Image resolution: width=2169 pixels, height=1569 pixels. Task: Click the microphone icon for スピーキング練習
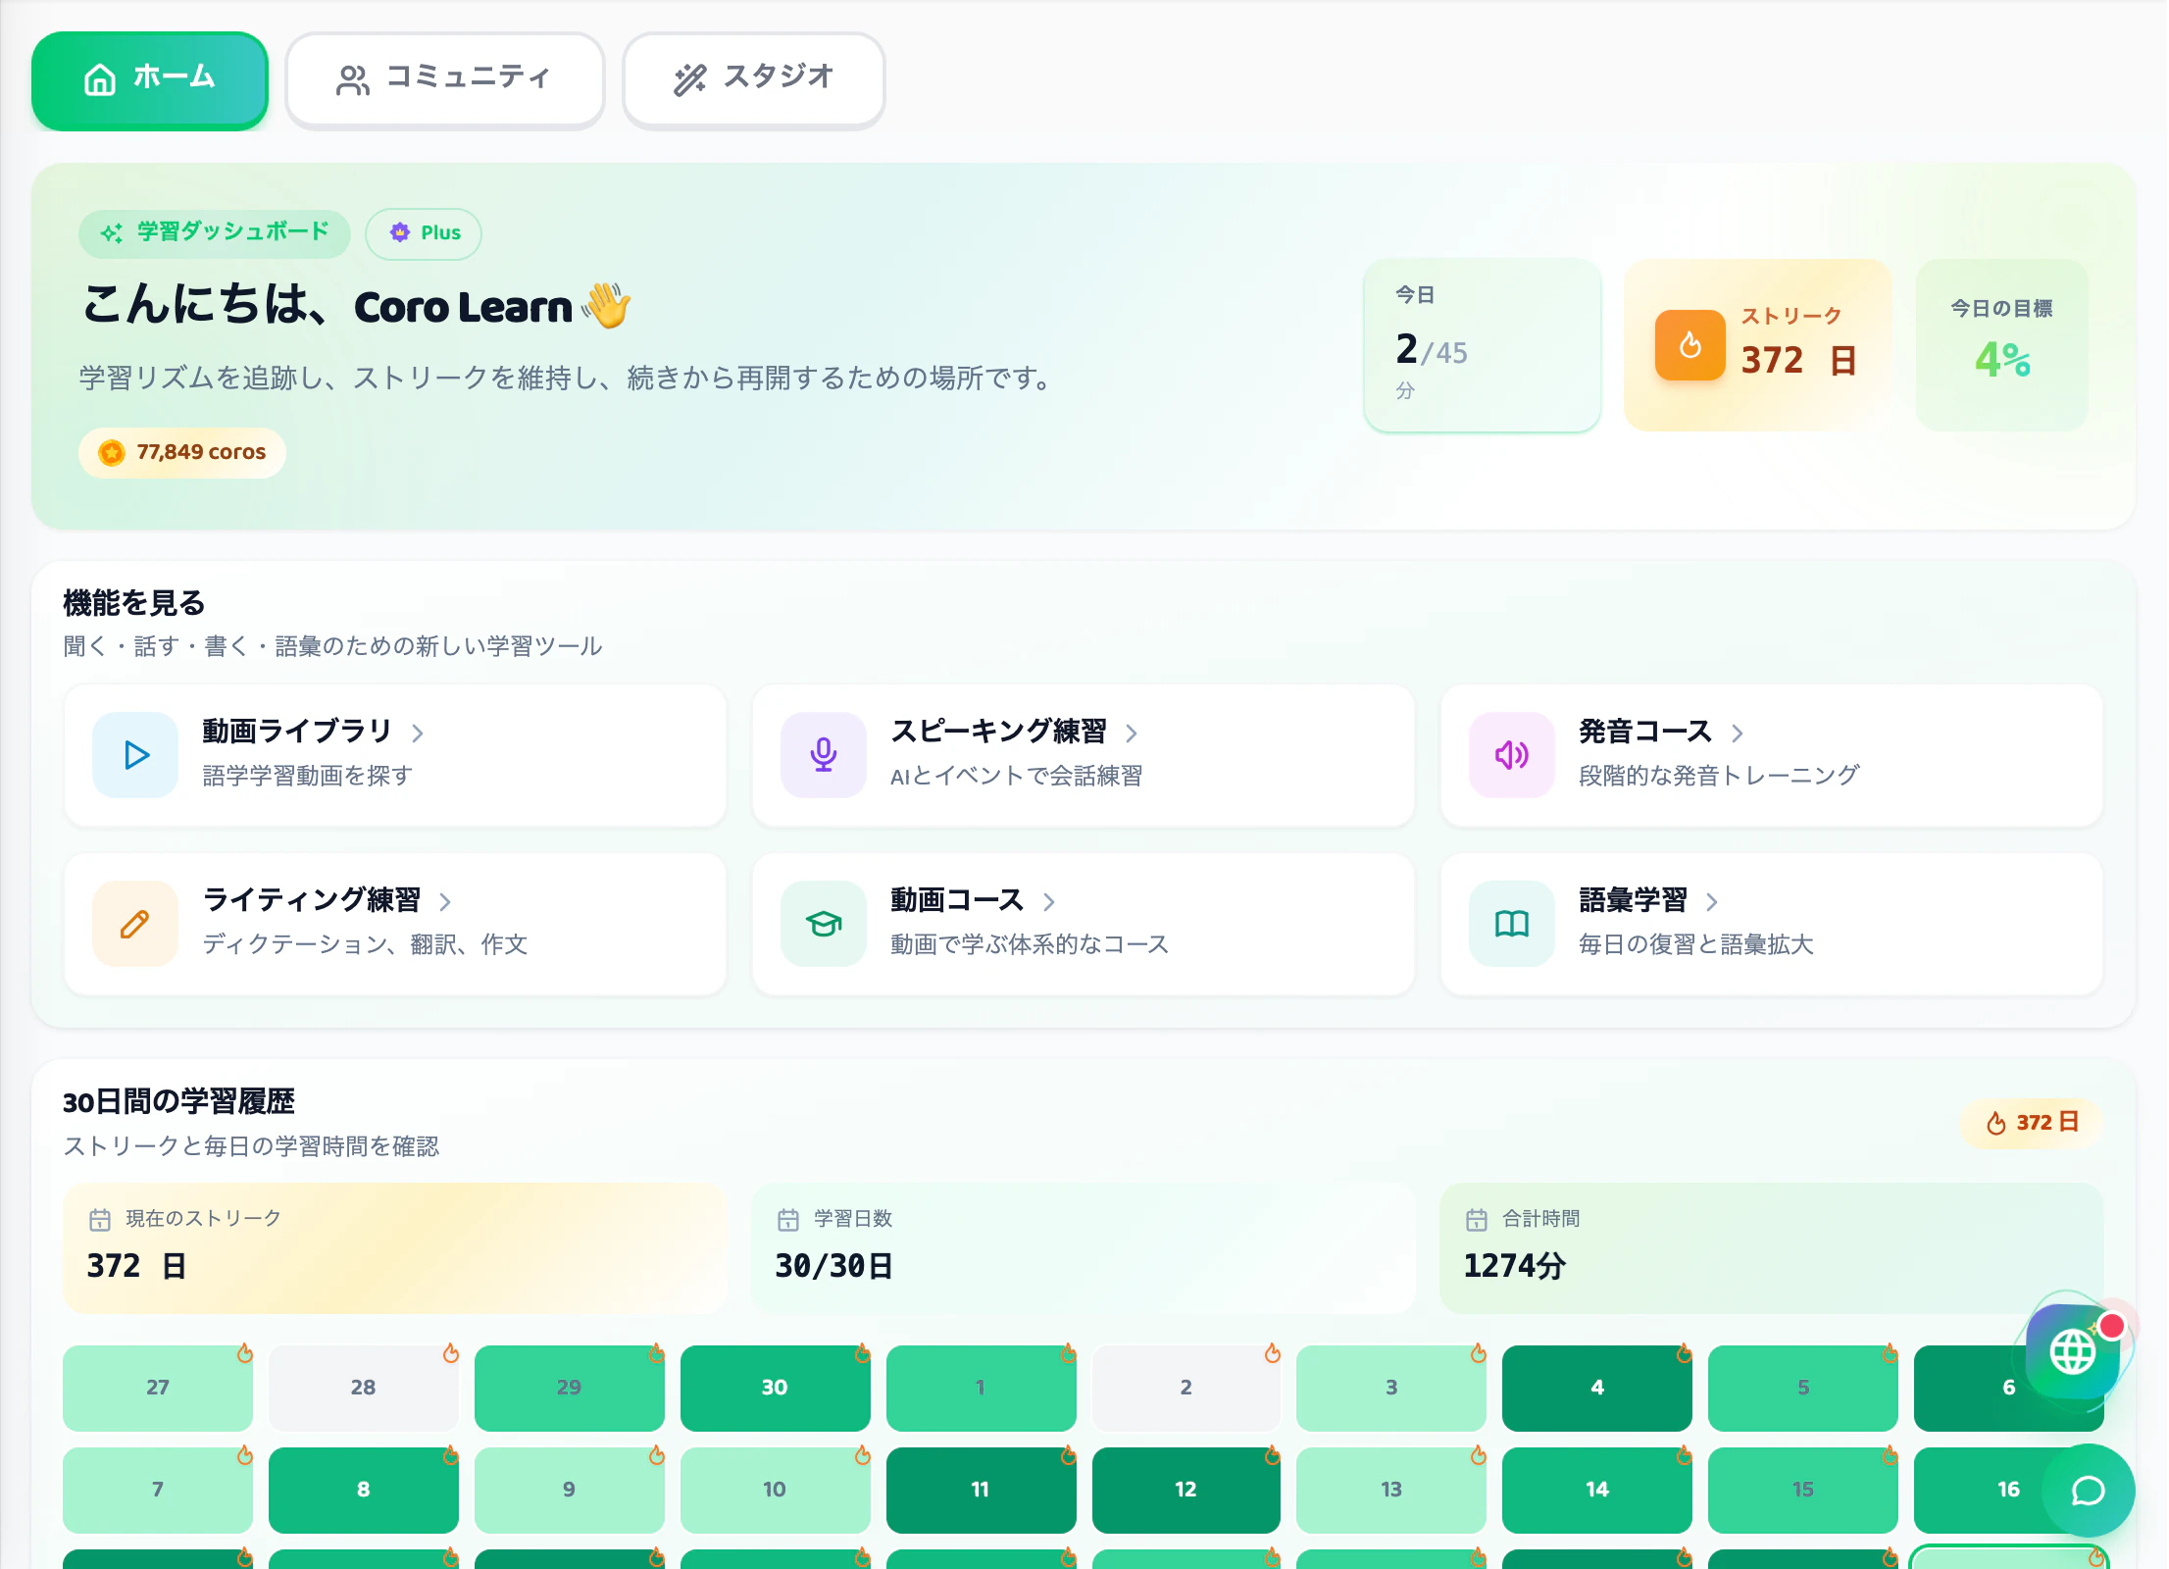[x=824, y=755]
